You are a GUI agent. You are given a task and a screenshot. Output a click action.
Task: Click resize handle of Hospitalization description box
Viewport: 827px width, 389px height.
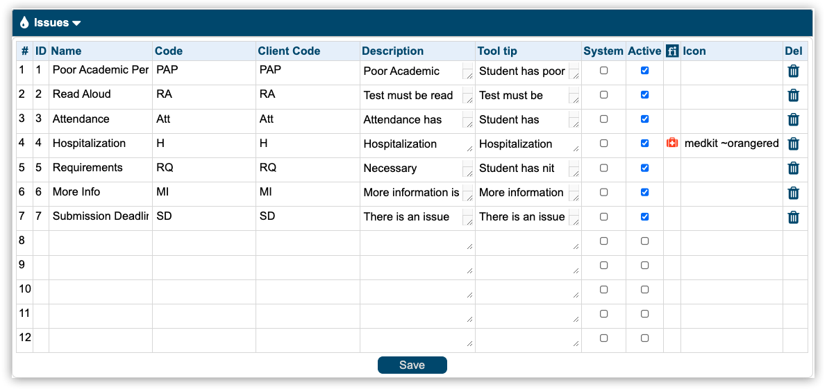point(470,149)
